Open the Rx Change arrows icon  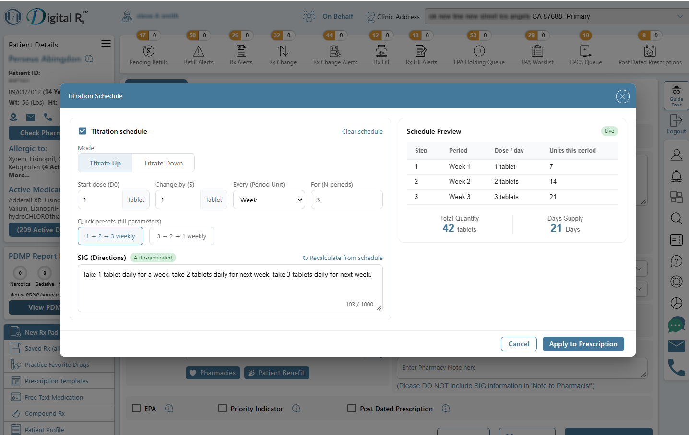point(283,51)
